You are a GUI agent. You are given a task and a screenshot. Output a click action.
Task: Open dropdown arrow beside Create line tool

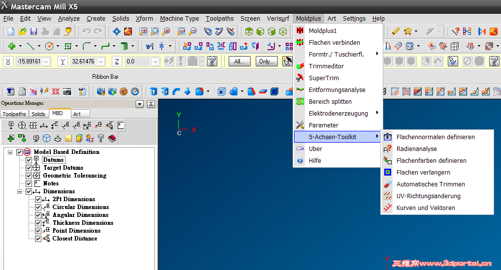tap(39, 46)
